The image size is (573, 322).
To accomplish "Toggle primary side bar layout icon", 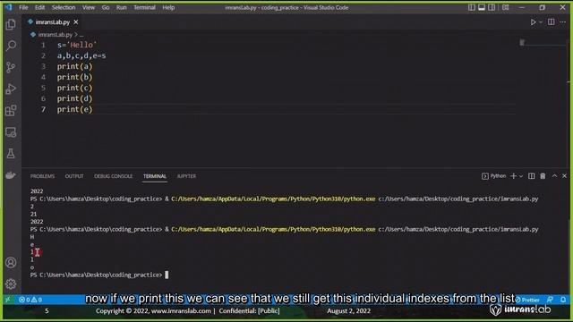I will [472, 7].
